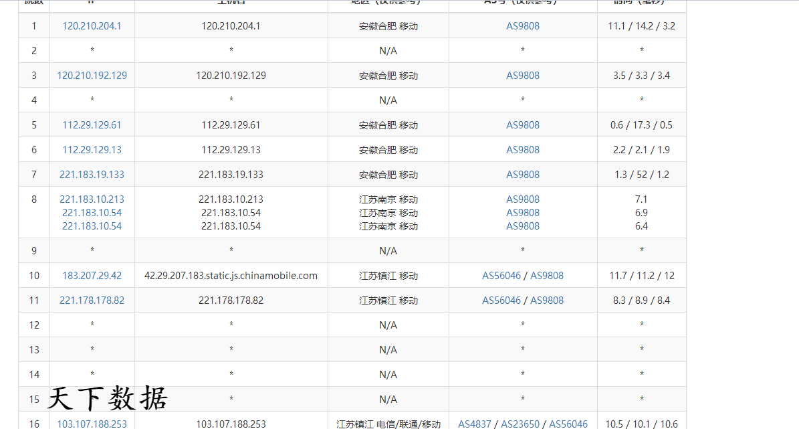Screen dimensions: 799x429
Task: Open blue IP link 120.210.204.1 for hop 1
Action: tap(92, 26)
